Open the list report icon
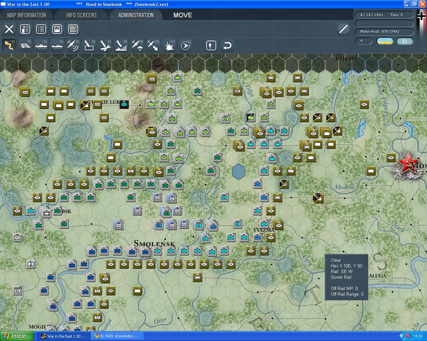Image resolution: width=427 pixels, height=341 pixels. [41, 29]
